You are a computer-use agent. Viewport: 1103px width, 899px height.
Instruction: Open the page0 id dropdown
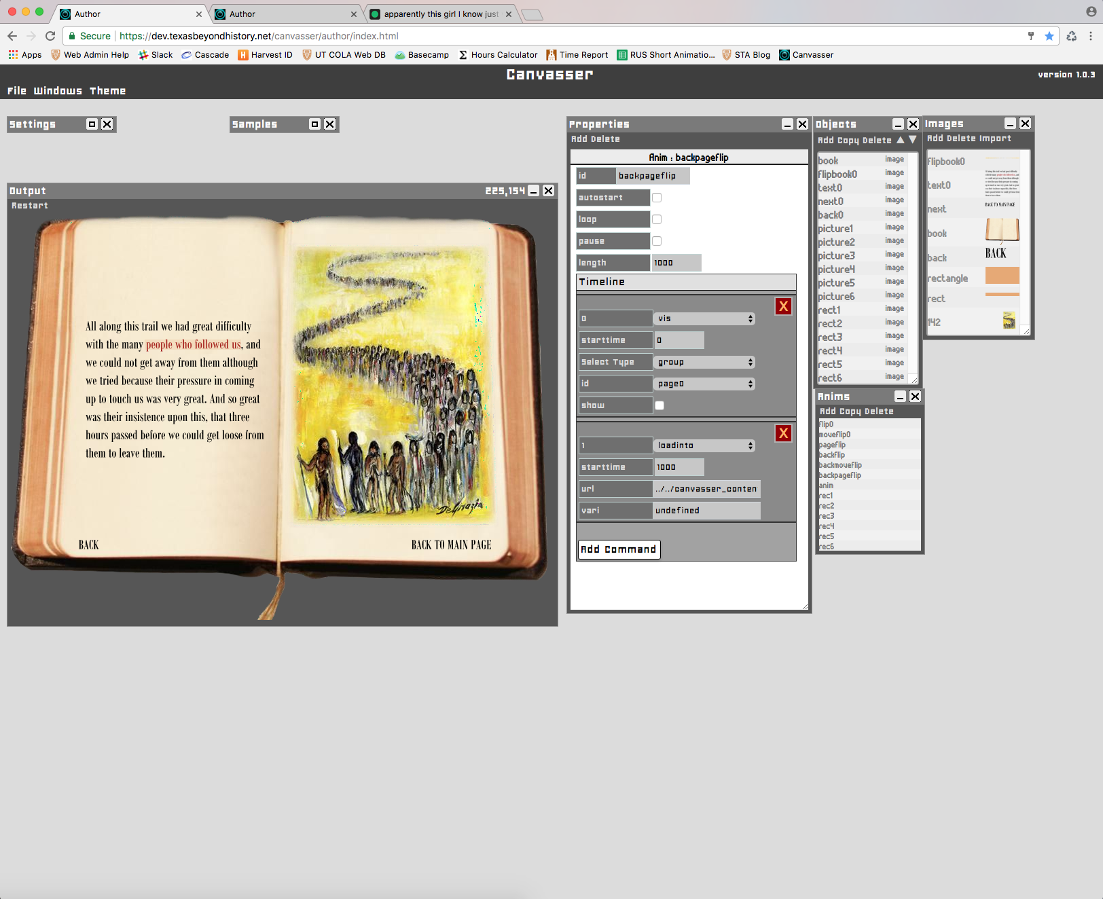point(705,384)
